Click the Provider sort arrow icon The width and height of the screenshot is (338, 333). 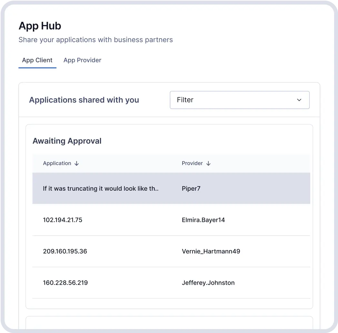click(208, 163)
